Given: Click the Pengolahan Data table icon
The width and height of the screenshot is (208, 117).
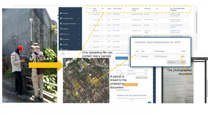Looking at the screenshot, I should pos(61,18).
